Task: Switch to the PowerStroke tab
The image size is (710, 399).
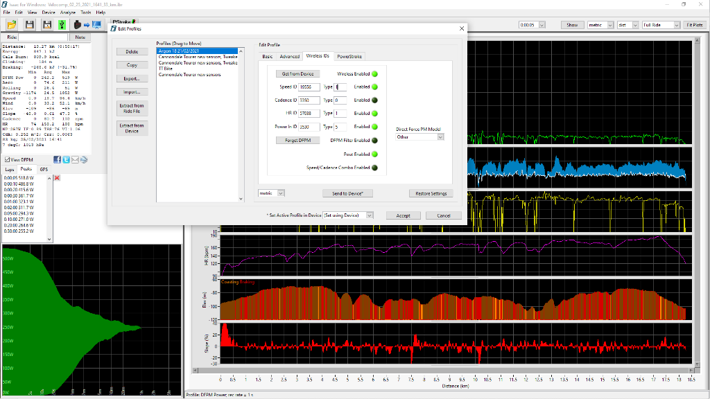Action: pos(349,56)
